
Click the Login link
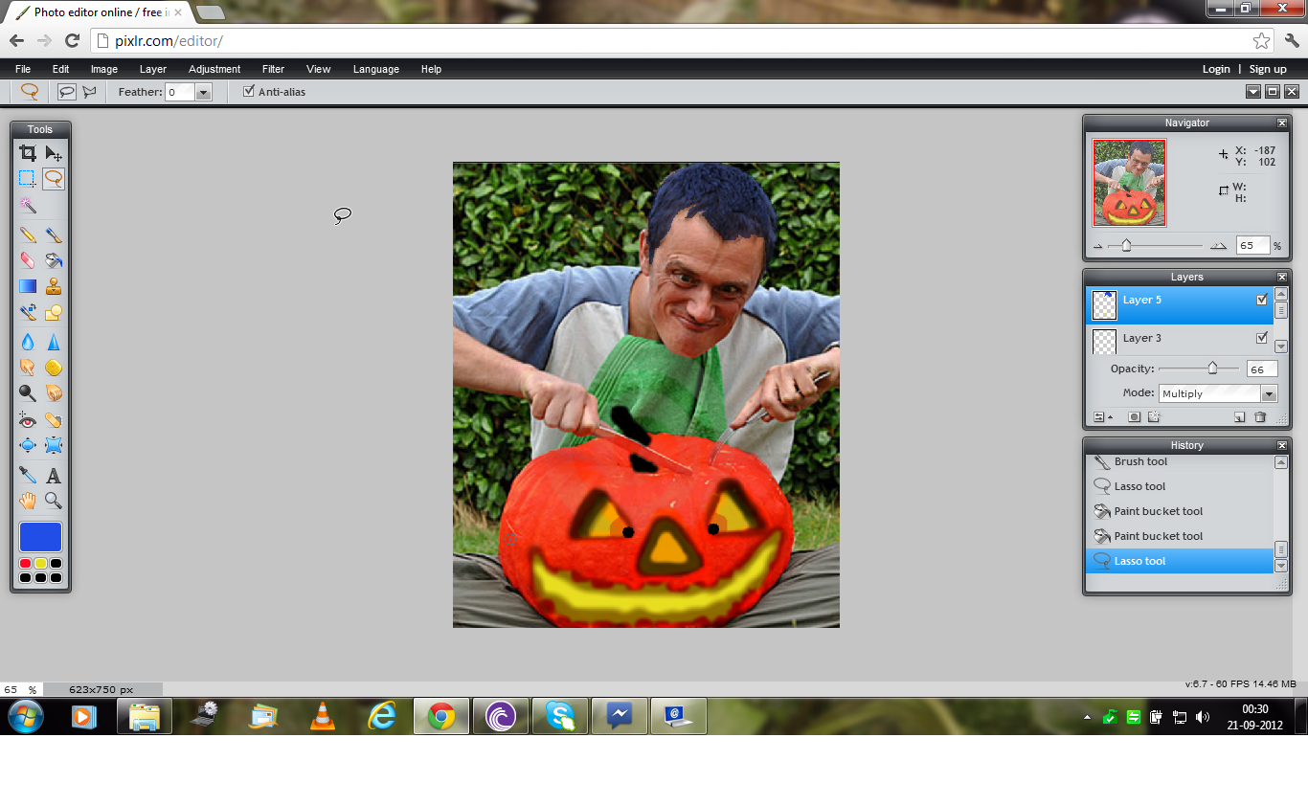(1216, 69)
